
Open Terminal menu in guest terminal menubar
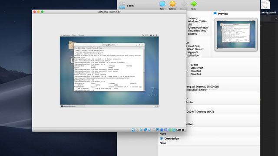pos(95,48)
